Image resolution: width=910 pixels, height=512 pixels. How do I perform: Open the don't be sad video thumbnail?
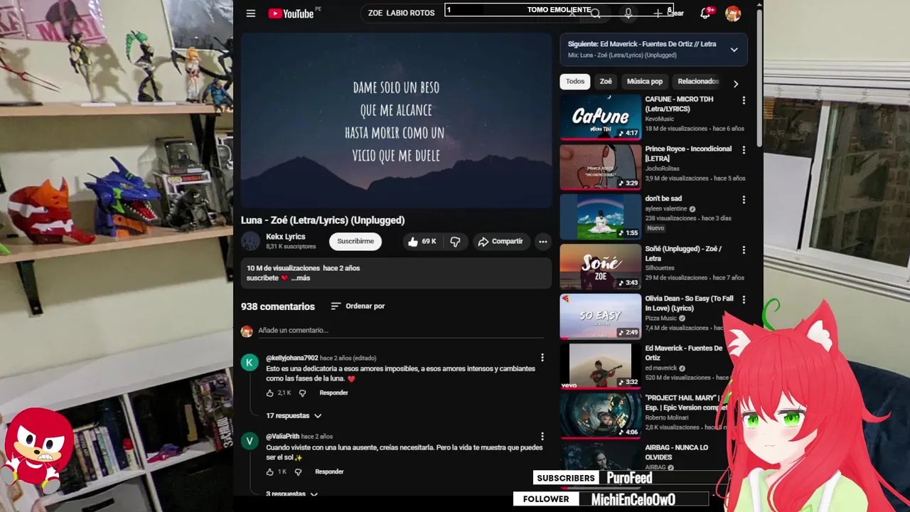point(601,217)
